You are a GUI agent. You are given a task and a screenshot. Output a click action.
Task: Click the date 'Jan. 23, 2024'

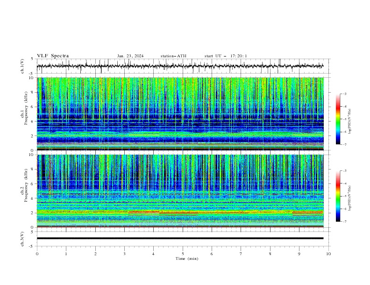coord(130,56)
